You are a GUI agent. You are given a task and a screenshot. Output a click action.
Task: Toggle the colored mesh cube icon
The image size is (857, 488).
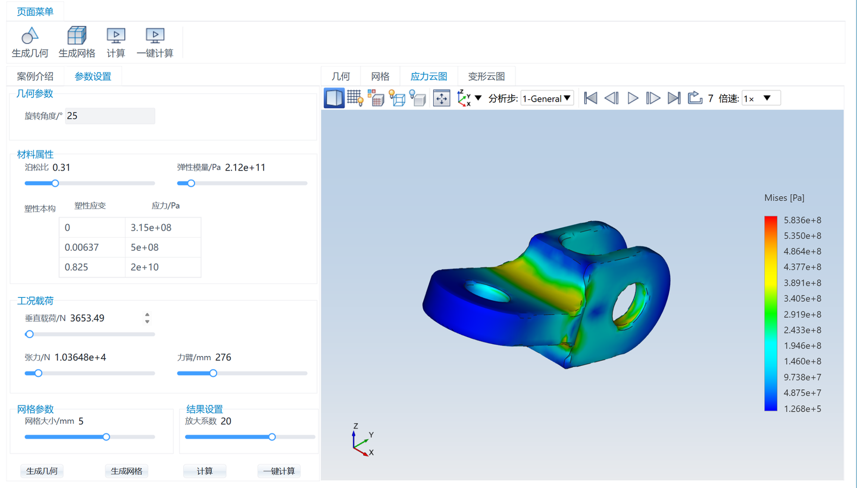(x=376, y=98)
